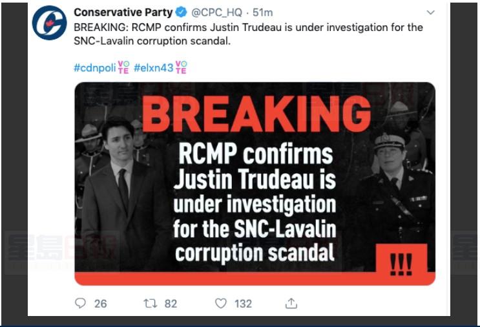Viewport: 480px width, 327px height.
Task: Expand the tweet options chevron menu
Action: coord(431,12)
